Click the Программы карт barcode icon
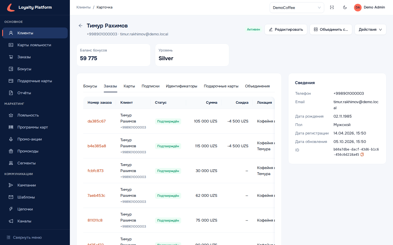This screenshot has width=393, height=245. 11,127
